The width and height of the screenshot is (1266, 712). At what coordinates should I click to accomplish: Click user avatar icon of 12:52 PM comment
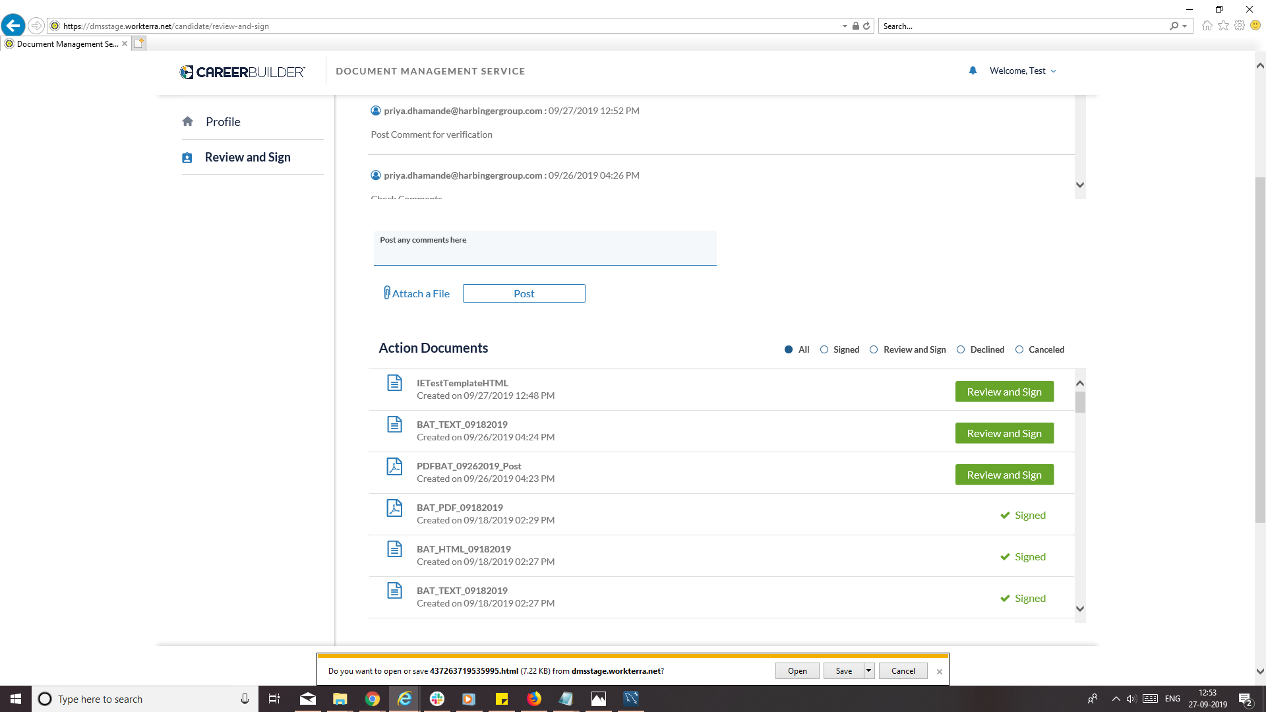click(376, 111)
